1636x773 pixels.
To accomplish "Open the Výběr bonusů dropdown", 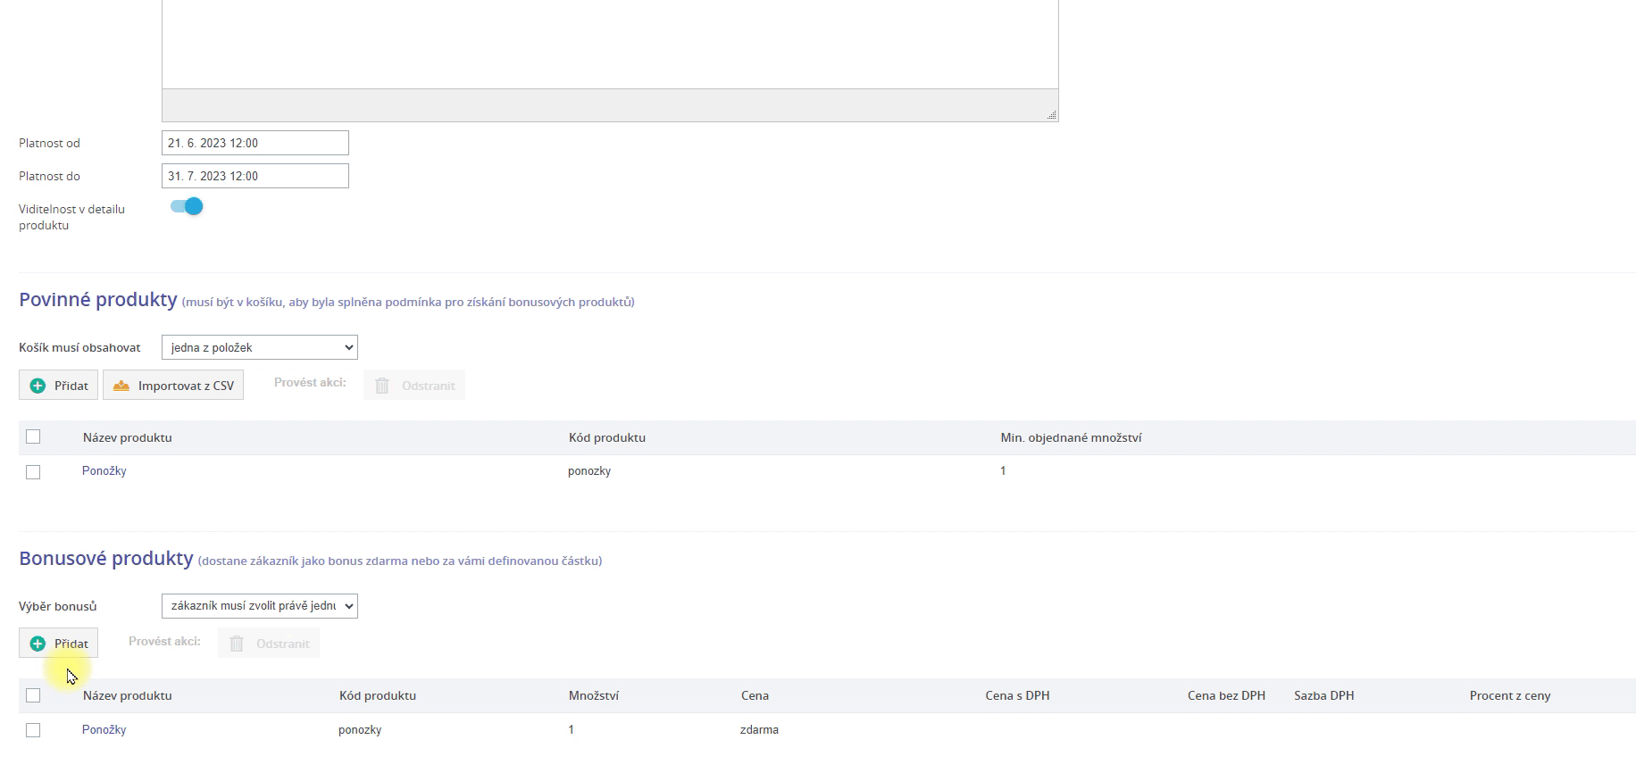I will pos(259,606).
